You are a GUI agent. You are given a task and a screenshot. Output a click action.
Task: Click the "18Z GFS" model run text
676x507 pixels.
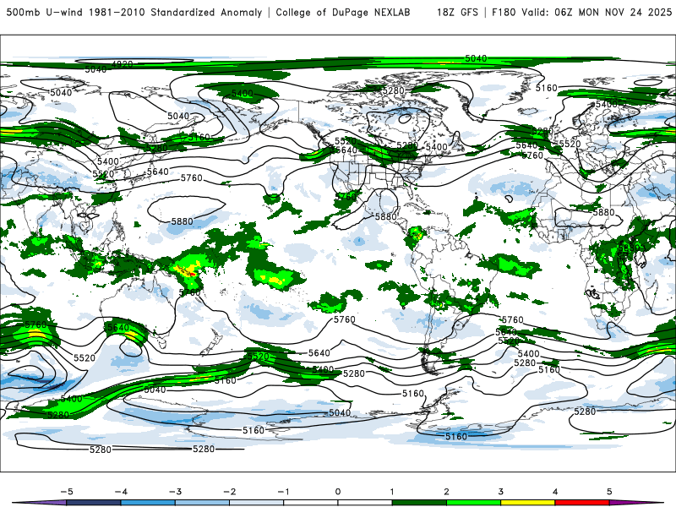pyautogui.click(x=457, y=13)
